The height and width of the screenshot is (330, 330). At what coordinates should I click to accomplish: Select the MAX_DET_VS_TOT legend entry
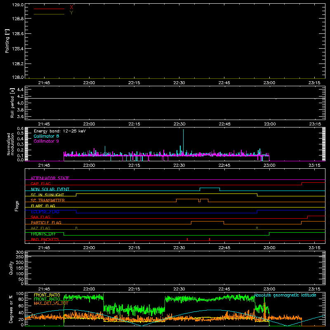point(51,303)
